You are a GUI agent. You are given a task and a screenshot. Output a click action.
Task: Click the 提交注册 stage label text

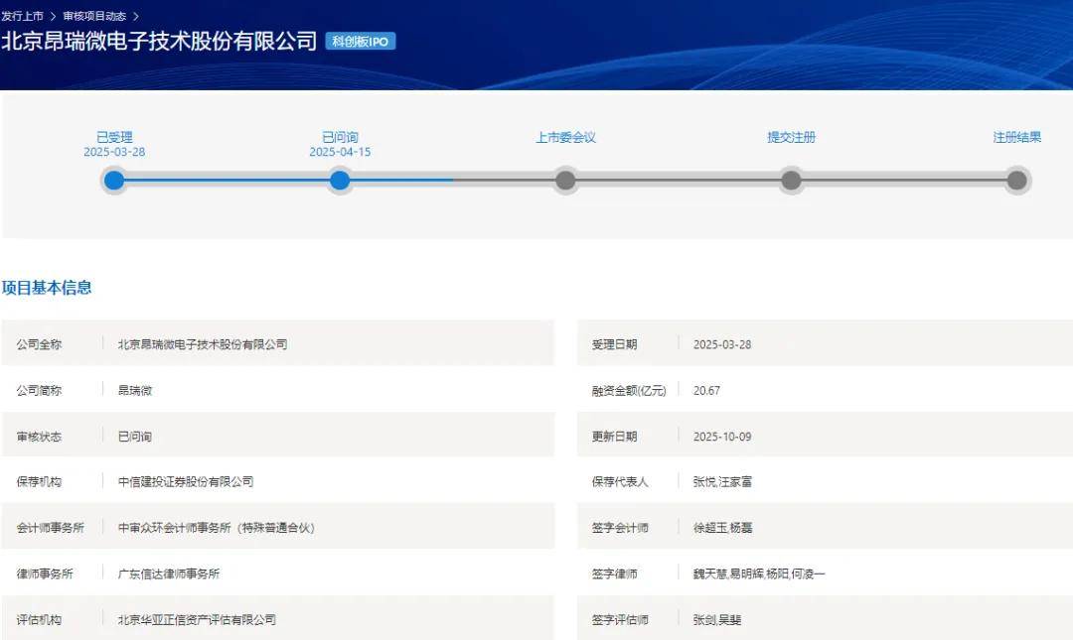(791, 138)
